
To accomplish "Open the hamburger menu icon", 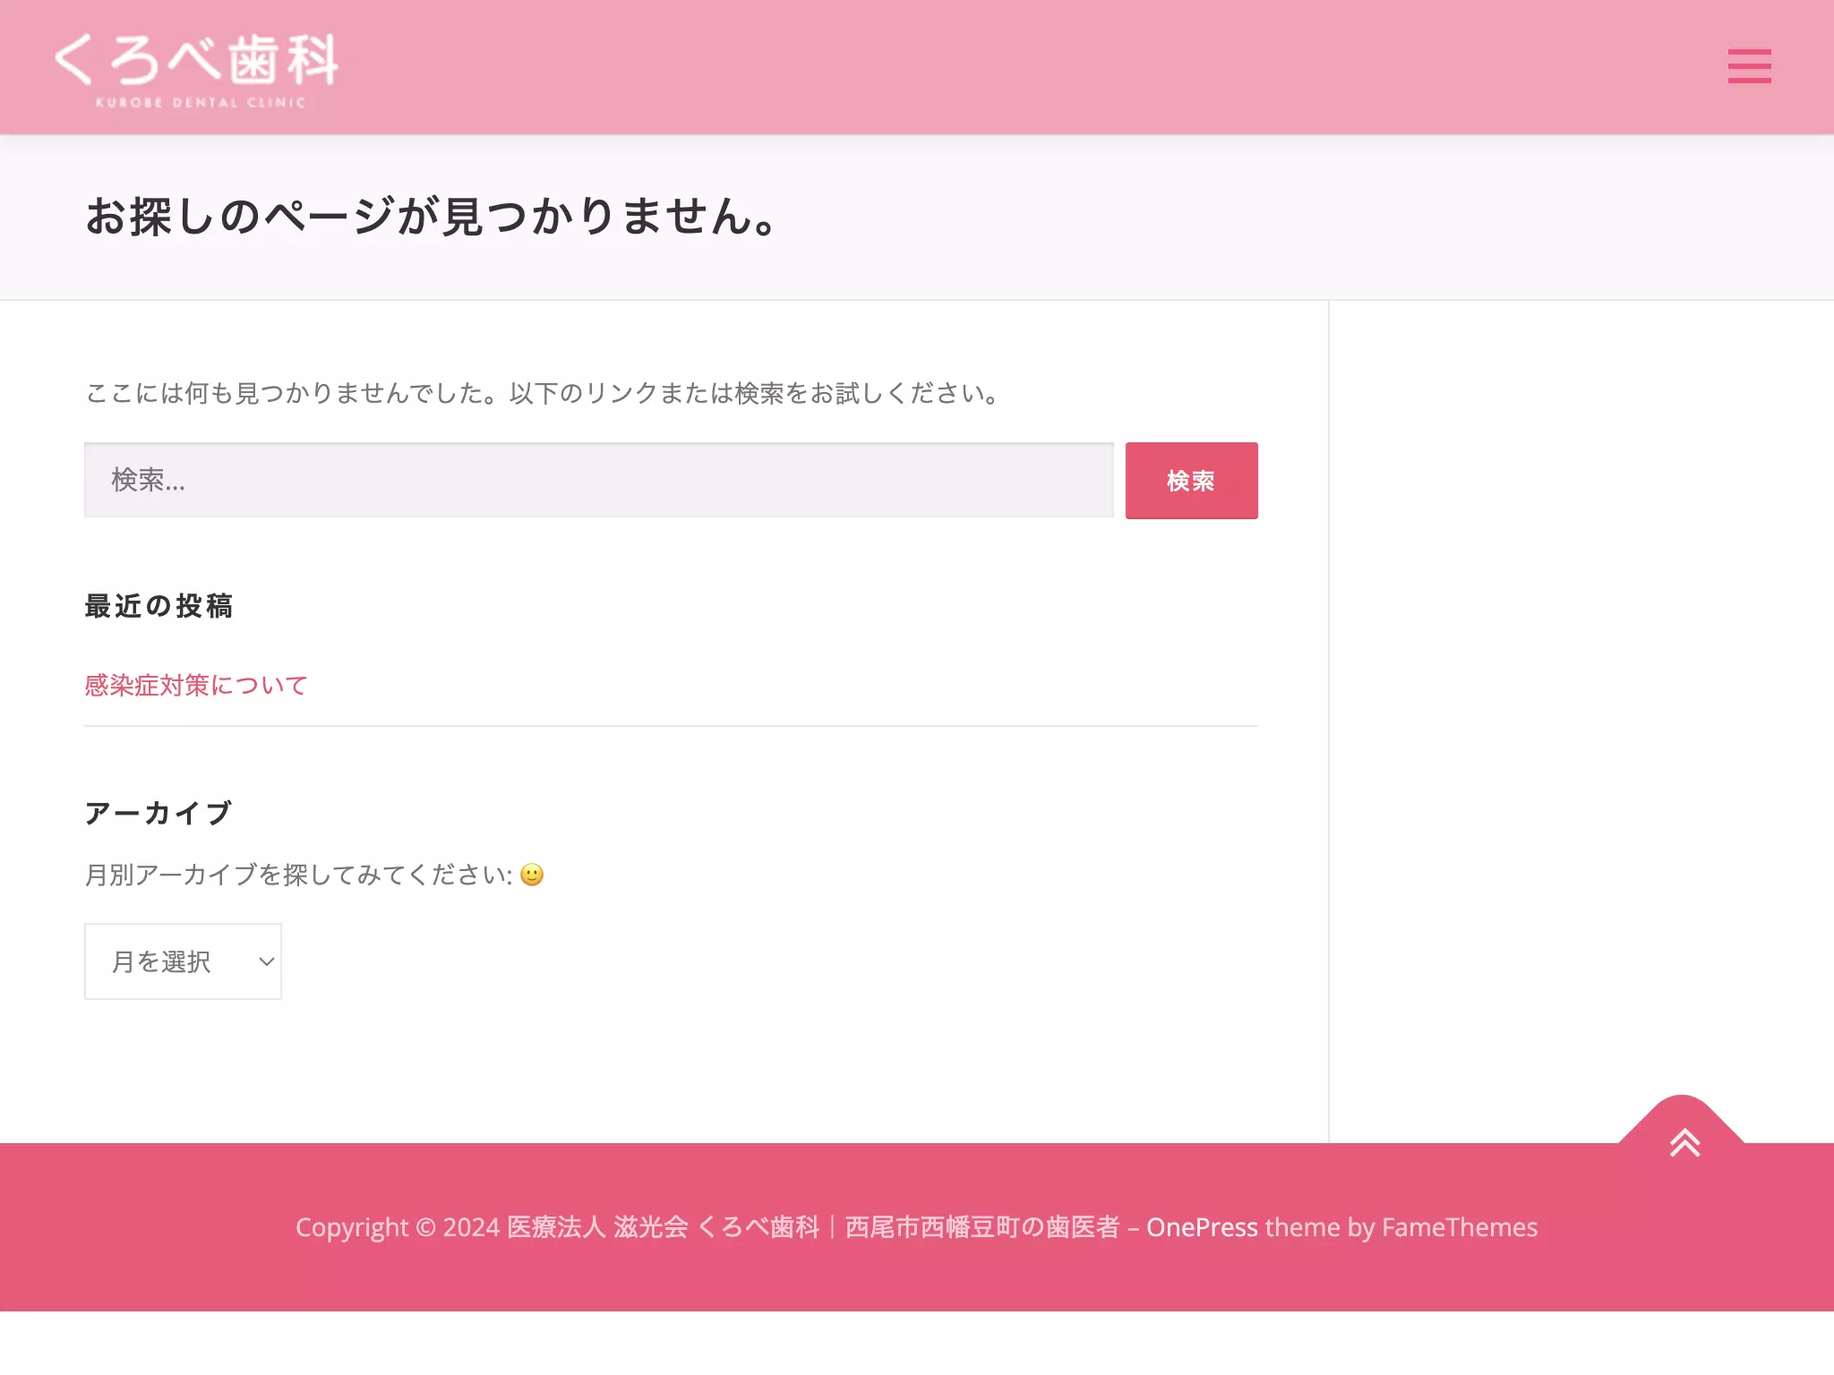I will pos(1749,66).
